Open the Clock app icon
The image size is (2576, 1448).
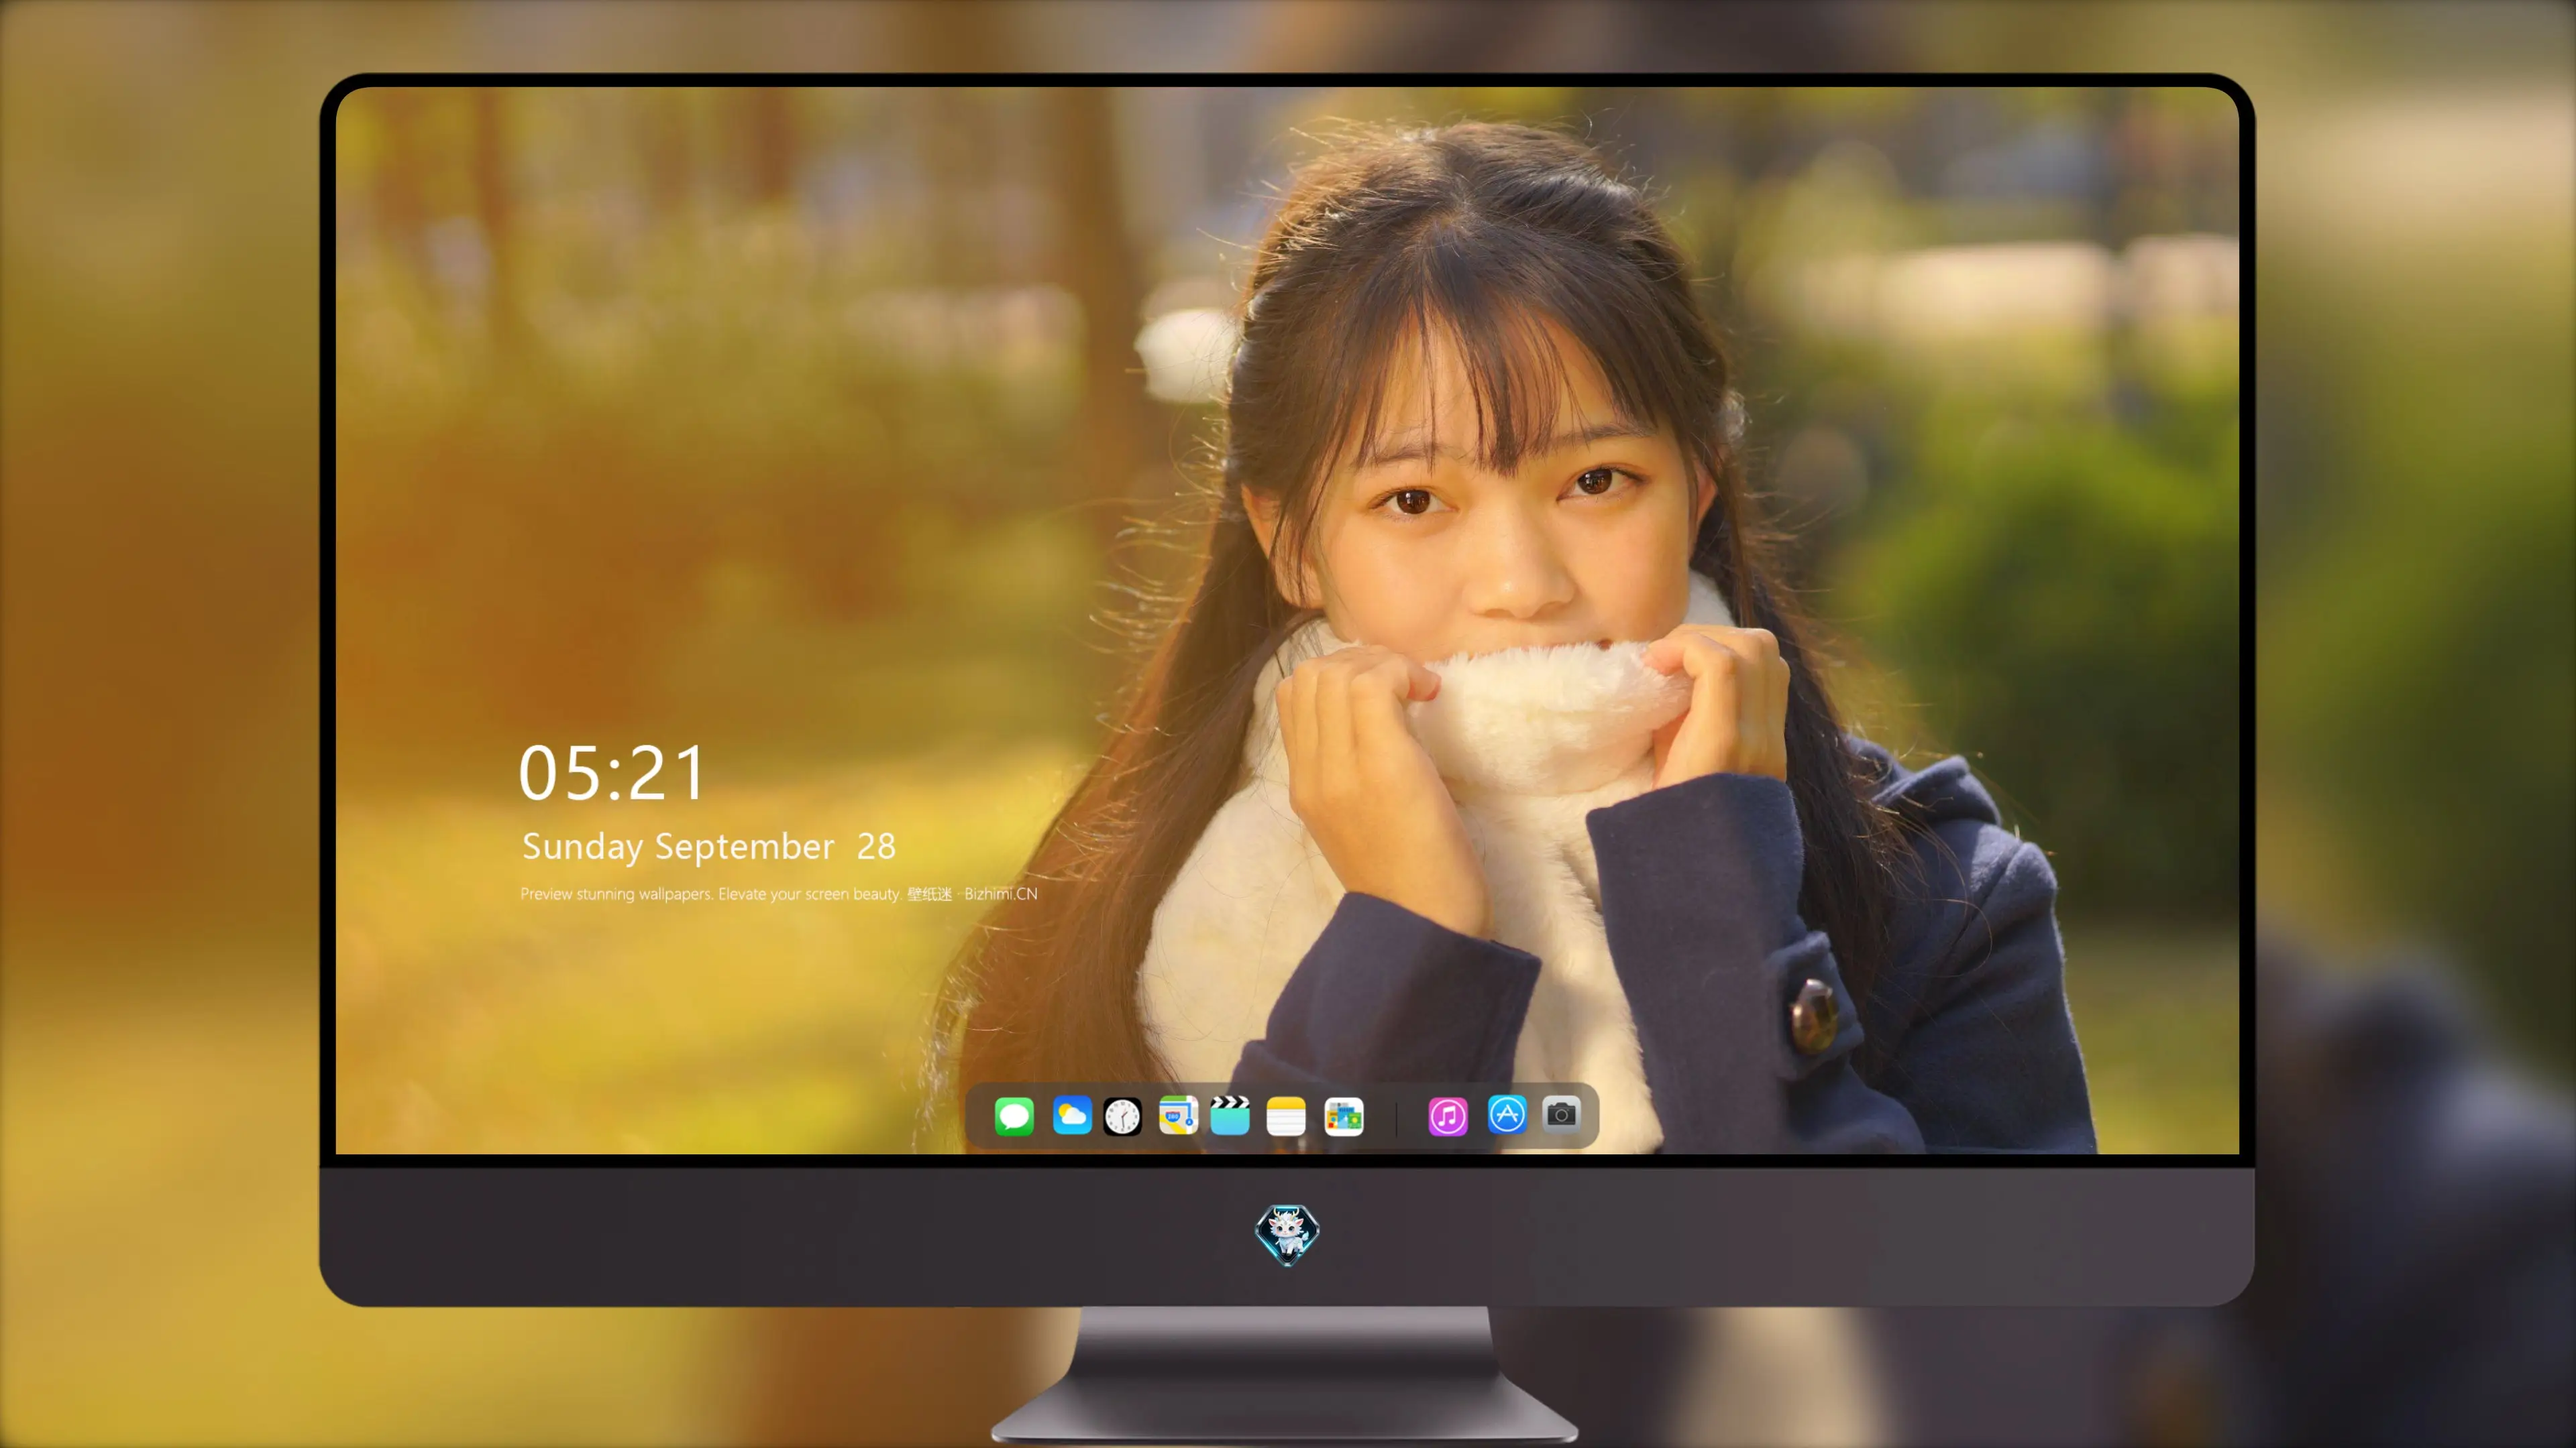pyautogui.click(x=1122, y=1116)
